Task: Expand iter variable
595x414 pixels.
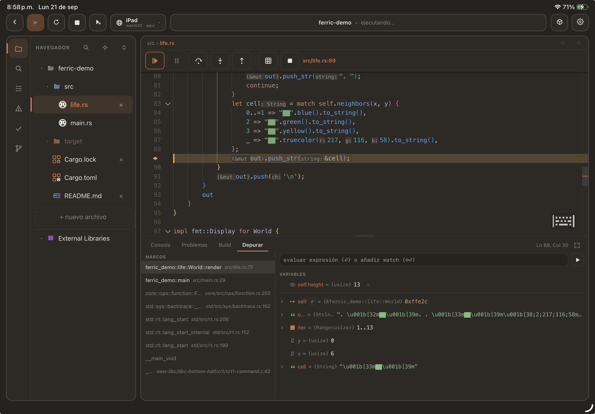Action: tap(282, 328)
